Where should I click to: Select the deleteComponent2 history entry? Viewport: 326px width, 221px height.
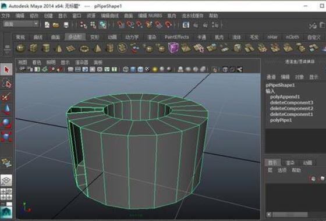(292, 108)
